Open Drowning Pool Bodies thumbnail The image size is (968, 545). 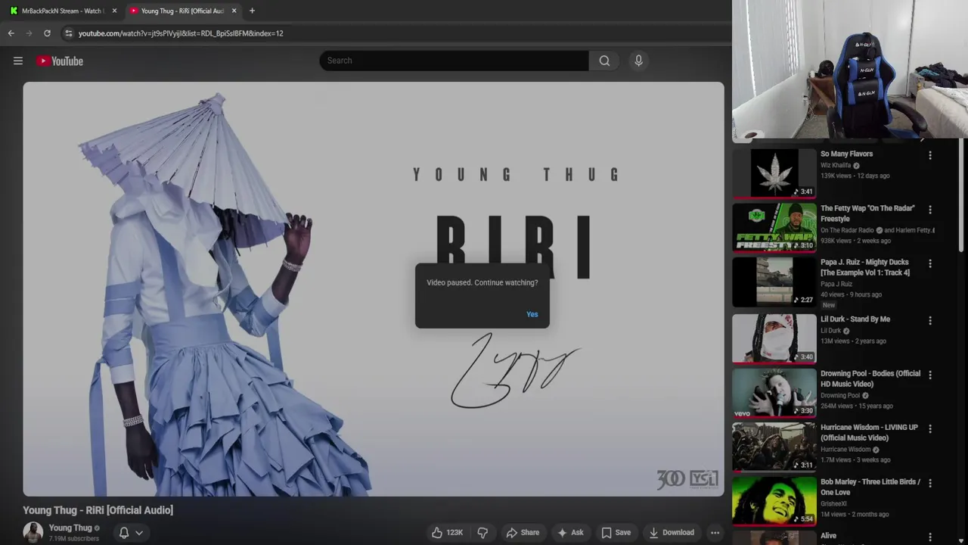tap(774, 392)
